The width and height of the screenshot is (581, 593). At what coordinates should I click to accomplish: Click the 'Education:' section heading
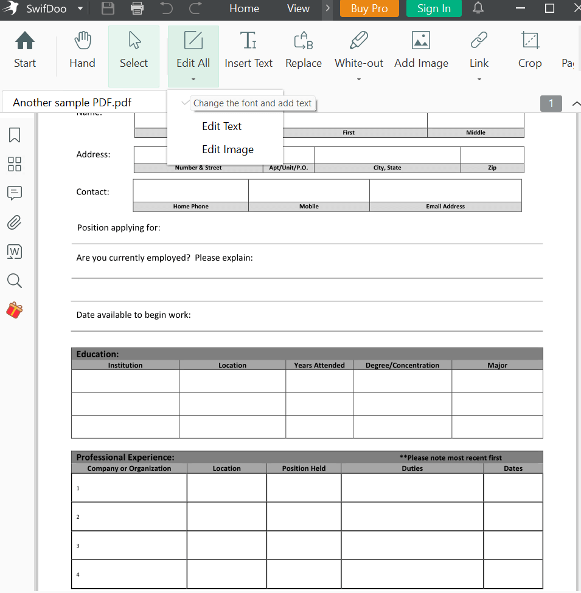(x=97, y=354)
